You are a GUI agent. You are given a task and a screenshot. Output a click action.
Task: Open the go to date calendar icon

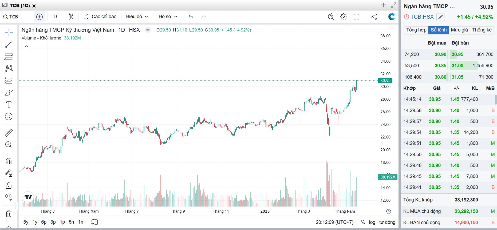point(94,222)
